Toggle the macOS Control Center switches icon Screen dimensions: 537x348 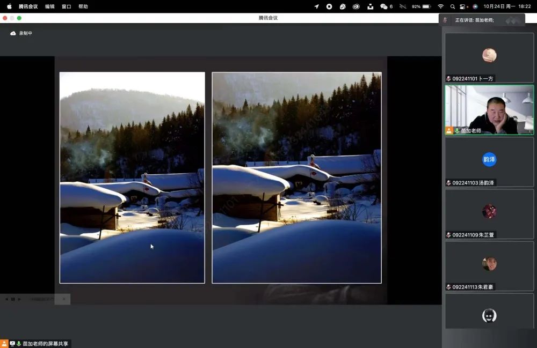[463, 6]
